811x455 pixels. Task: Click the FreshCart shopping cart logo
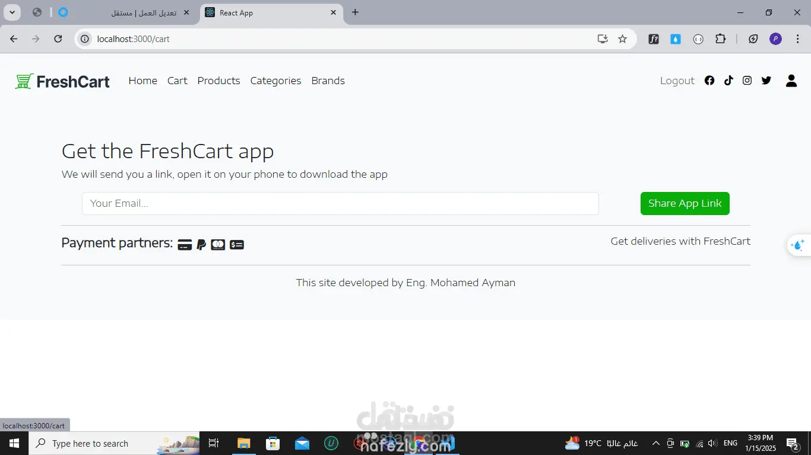tap(24, 81)
